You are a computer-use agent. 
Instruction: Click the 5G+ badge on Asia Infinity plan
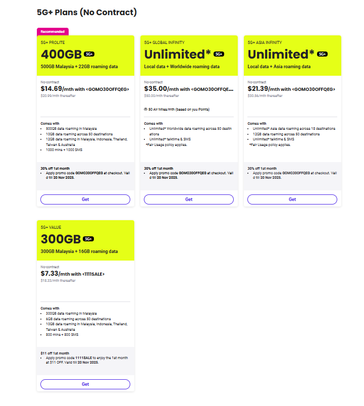tap(323, 54)
